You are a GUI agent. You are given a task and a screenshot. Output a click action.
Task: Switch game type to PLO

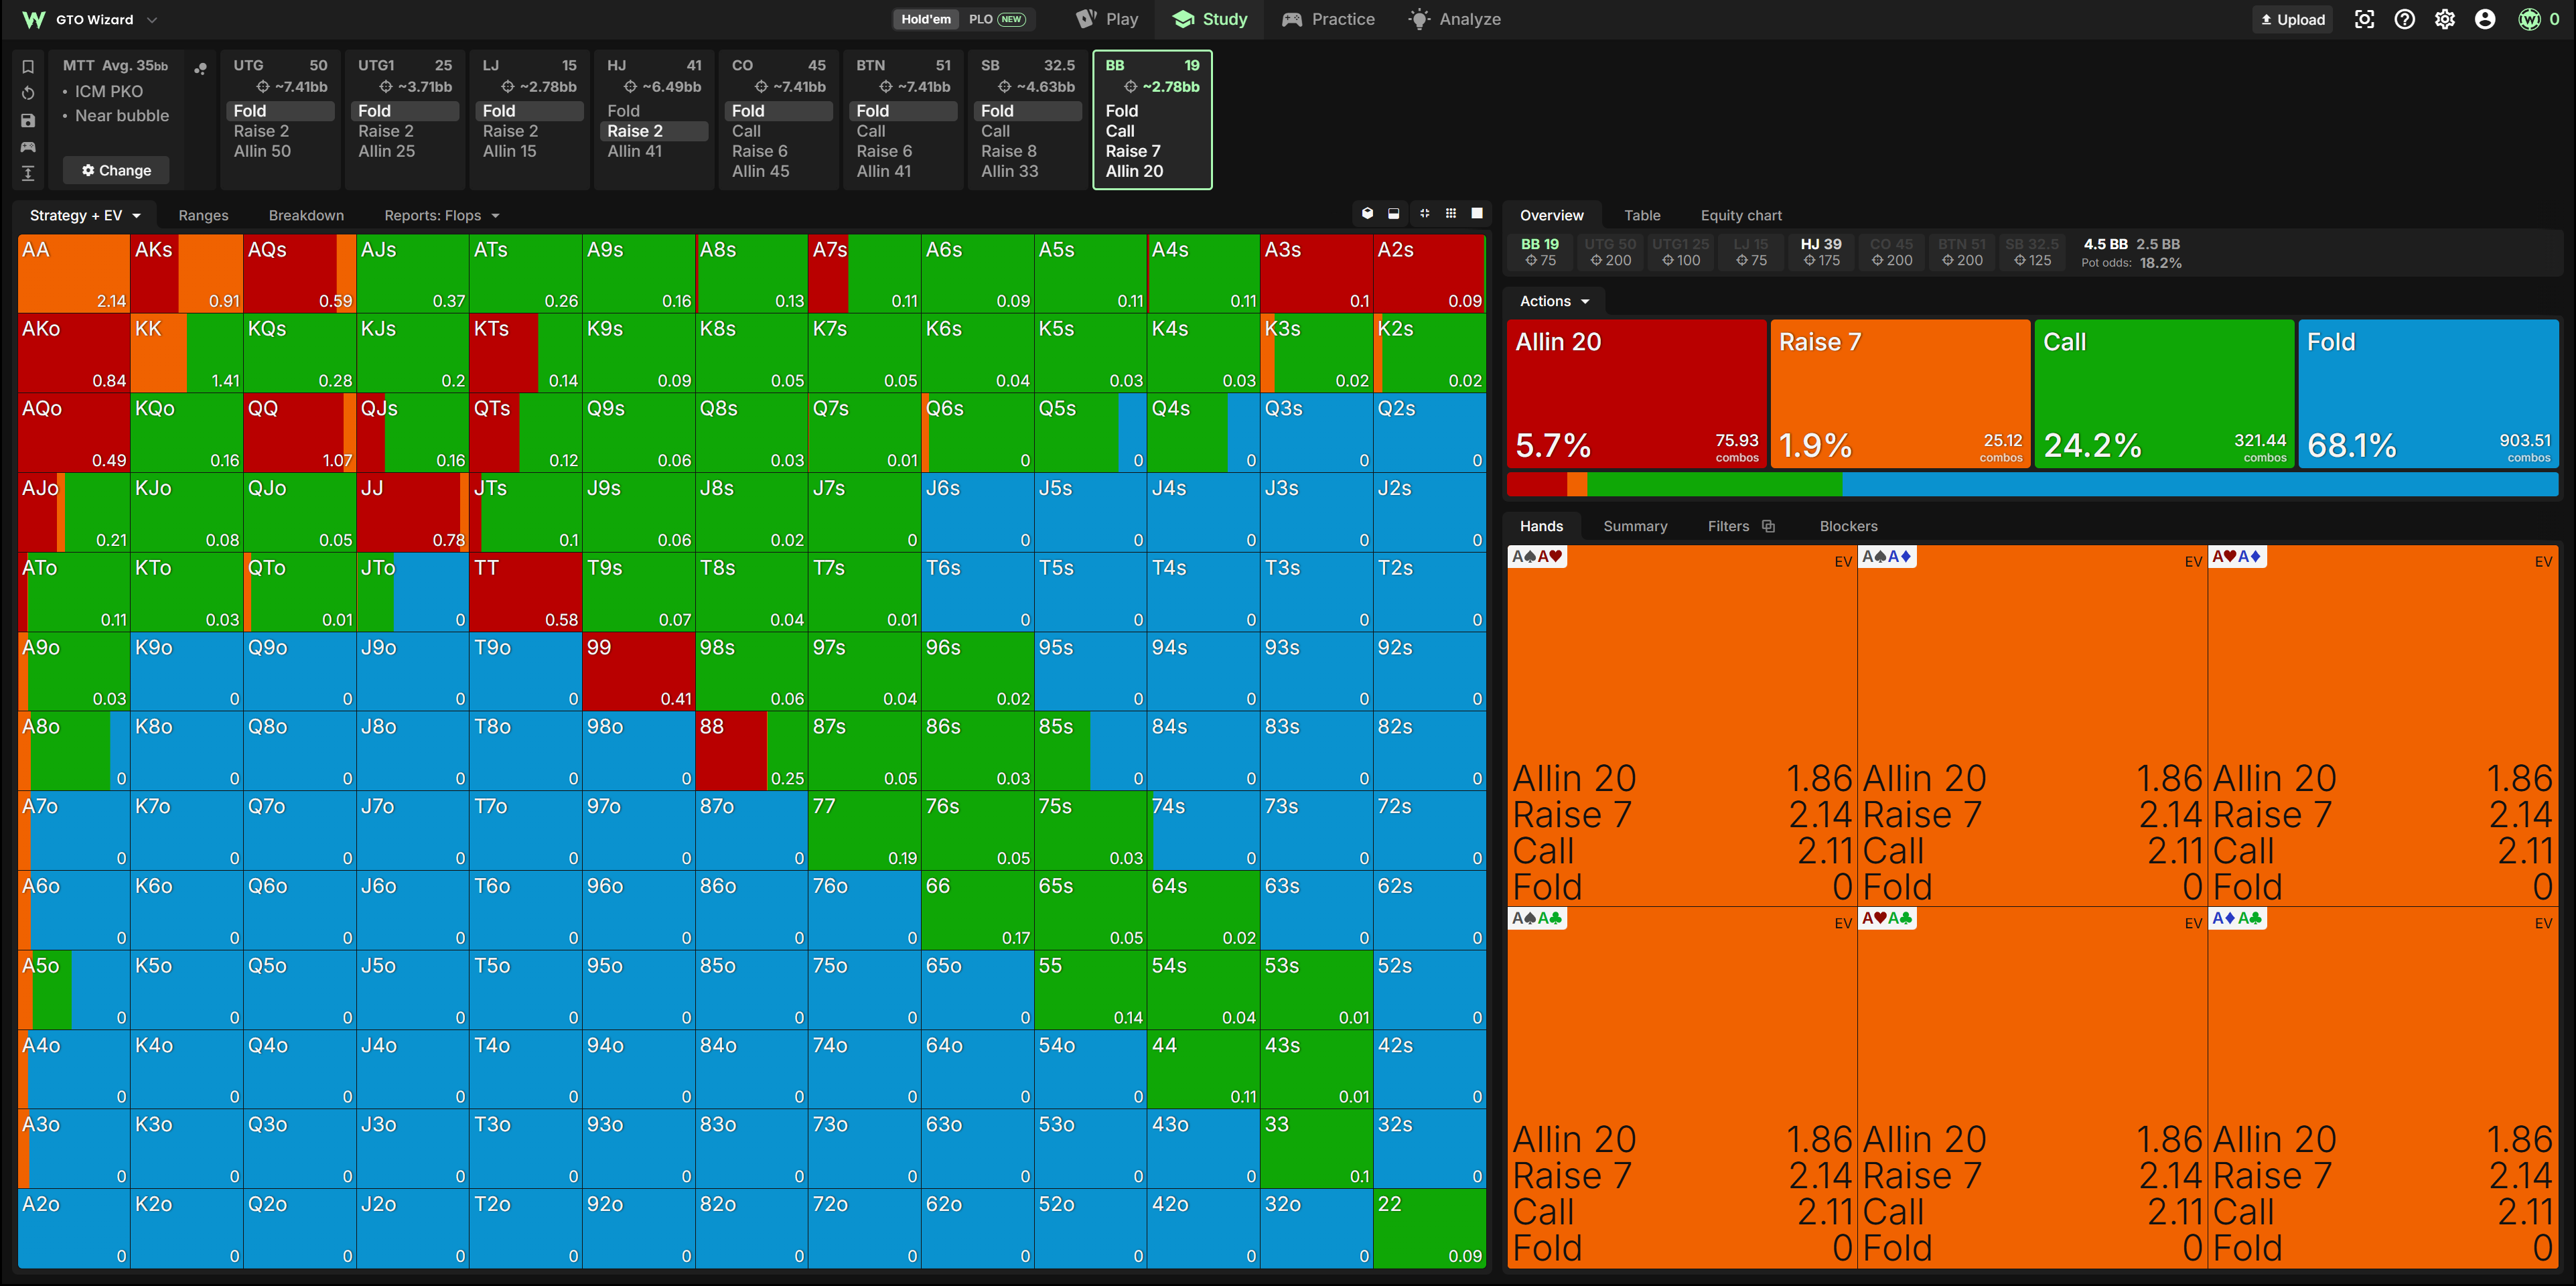996,19
